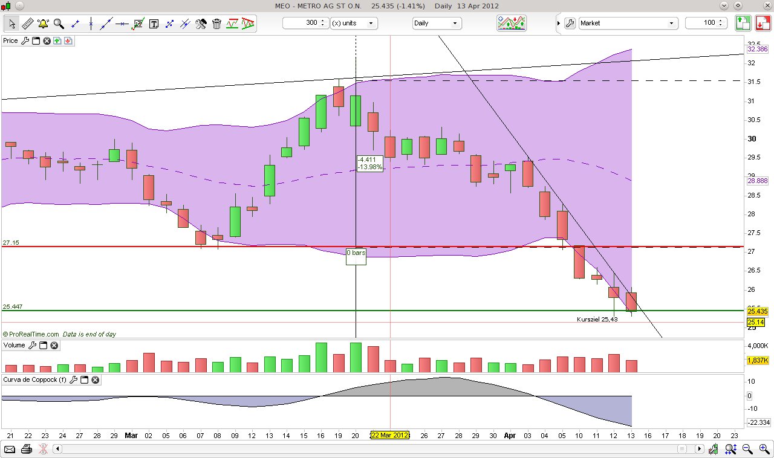Open the email send icon in bottom bar
Screen dimensions: 774x458
pyautogui.click(x=10, y=448)
